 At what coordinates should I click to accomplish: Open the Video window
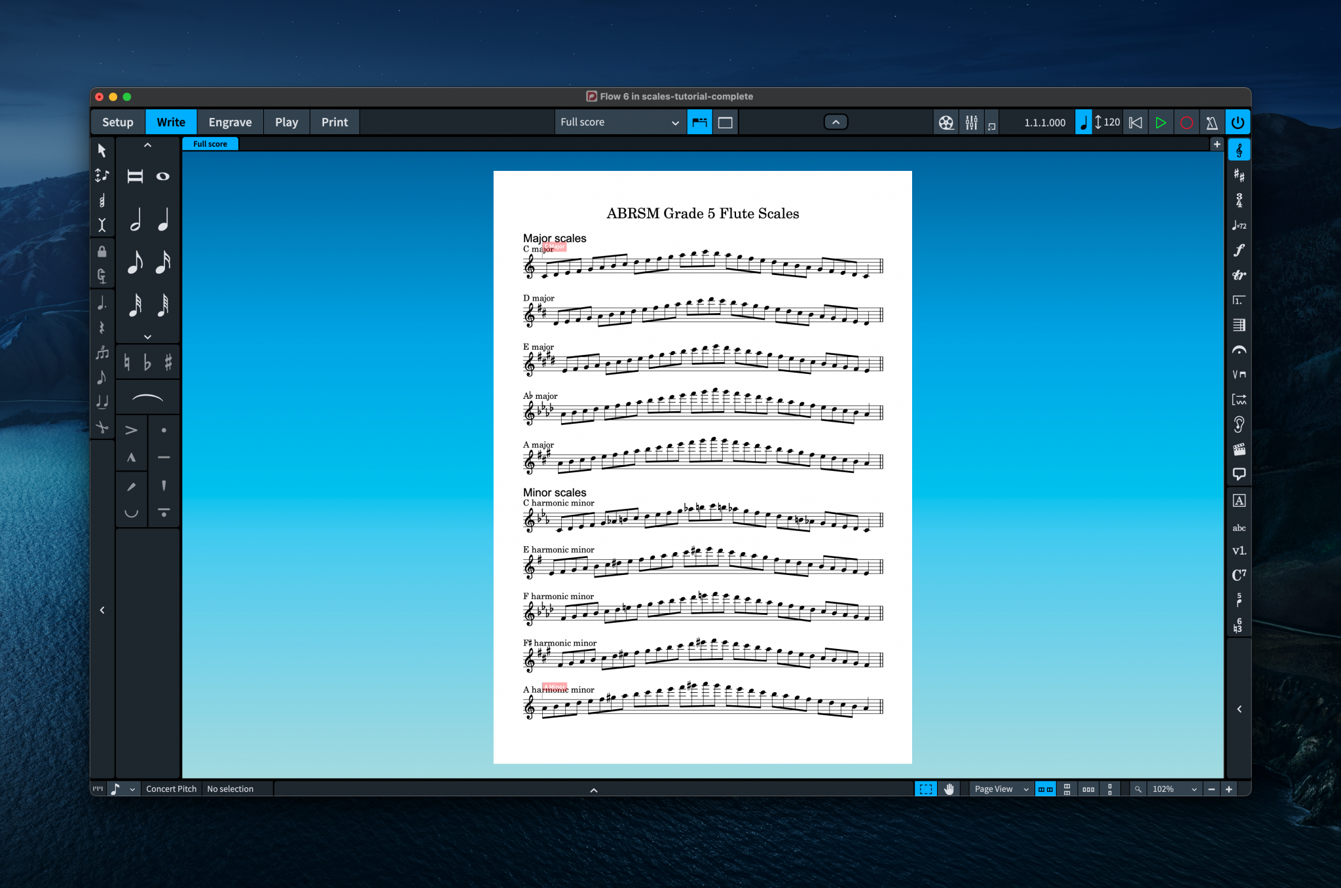point(946,122)
